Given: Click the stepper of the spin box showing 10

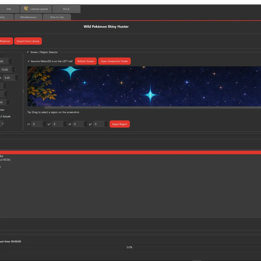Looking at the screenshot, I should coord(8,102).
